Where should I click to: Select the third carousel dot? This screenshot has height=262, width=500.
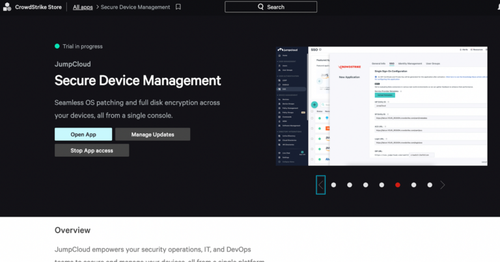(365, 185)
